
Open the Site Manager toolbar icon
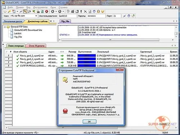click(5, 11)
